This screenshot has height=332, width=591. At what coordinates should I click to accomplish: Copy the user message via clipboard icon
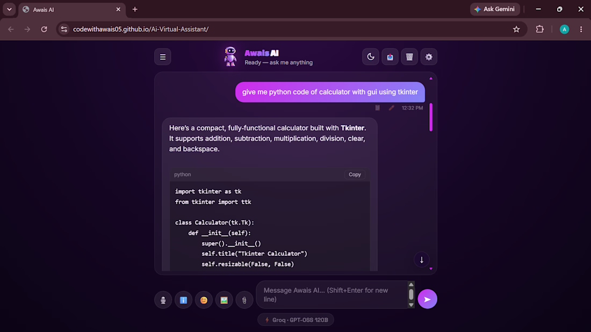tap(377, 108)
